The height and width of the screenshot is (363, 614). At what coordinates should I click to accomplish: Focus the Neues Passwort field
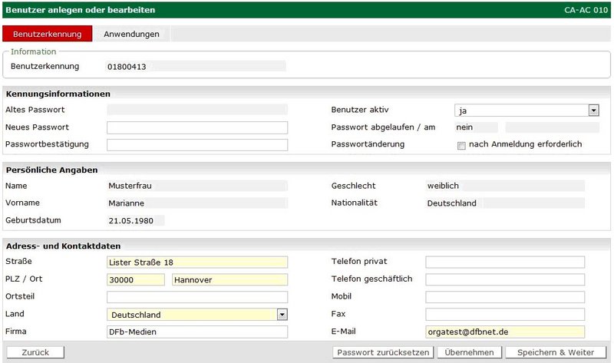[196, 127]
